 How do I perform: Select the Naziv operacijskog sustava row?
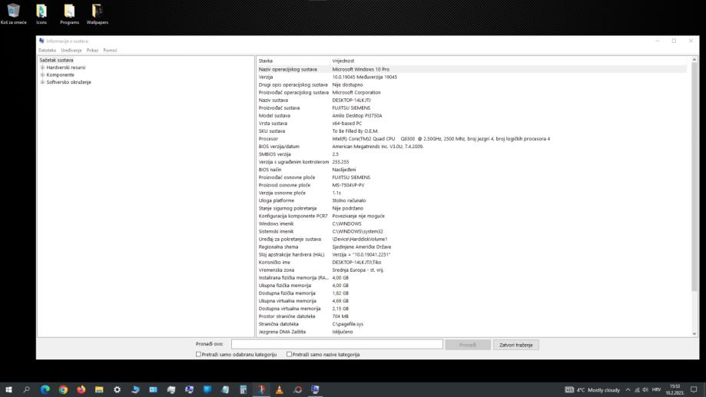pyautogui.click(x=472, y=69)
